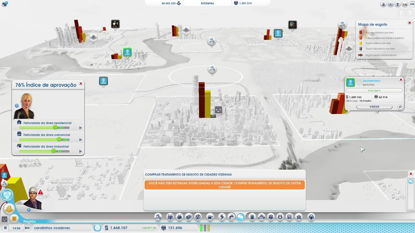
Task: Click the red warning triangle alert
Action: click(41, 192)
